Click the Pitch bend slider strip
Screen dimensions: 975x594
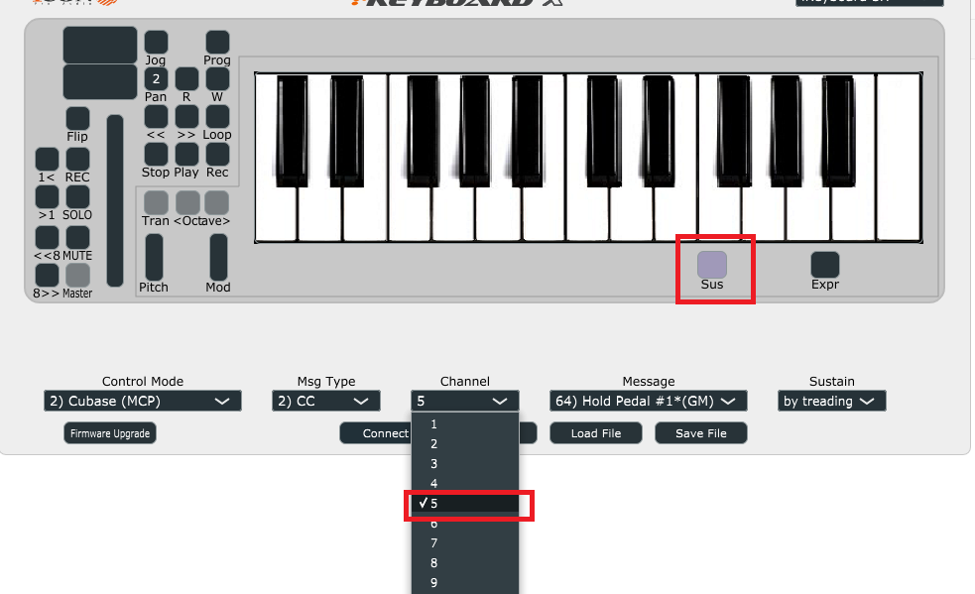pos(154,258)
